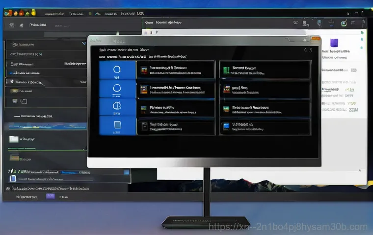Toggle the X-marked checkbox in the dark left panel
The height and width of the screenshot is (235, 373).
point(12,81)
